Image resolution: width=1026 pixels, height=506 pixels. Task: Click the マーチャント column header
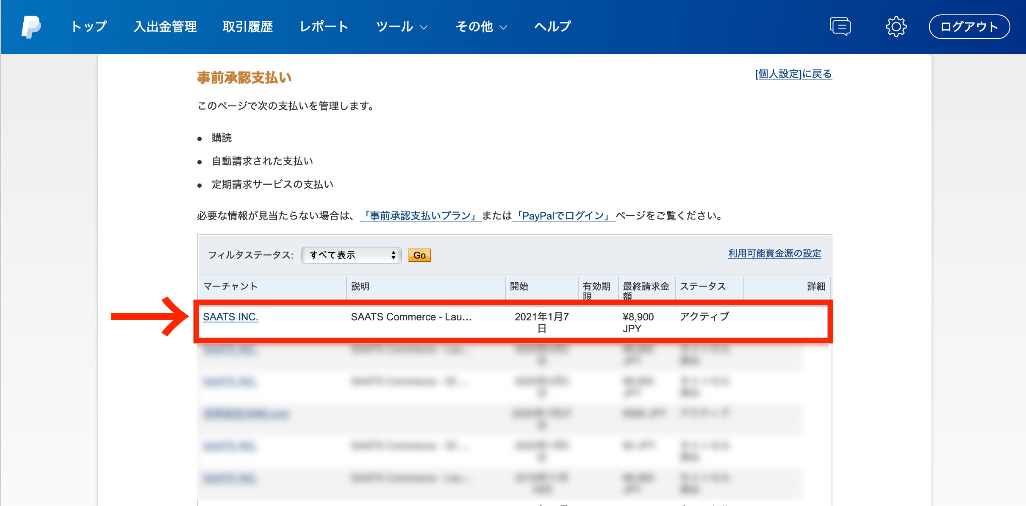(x=230, y=286)
